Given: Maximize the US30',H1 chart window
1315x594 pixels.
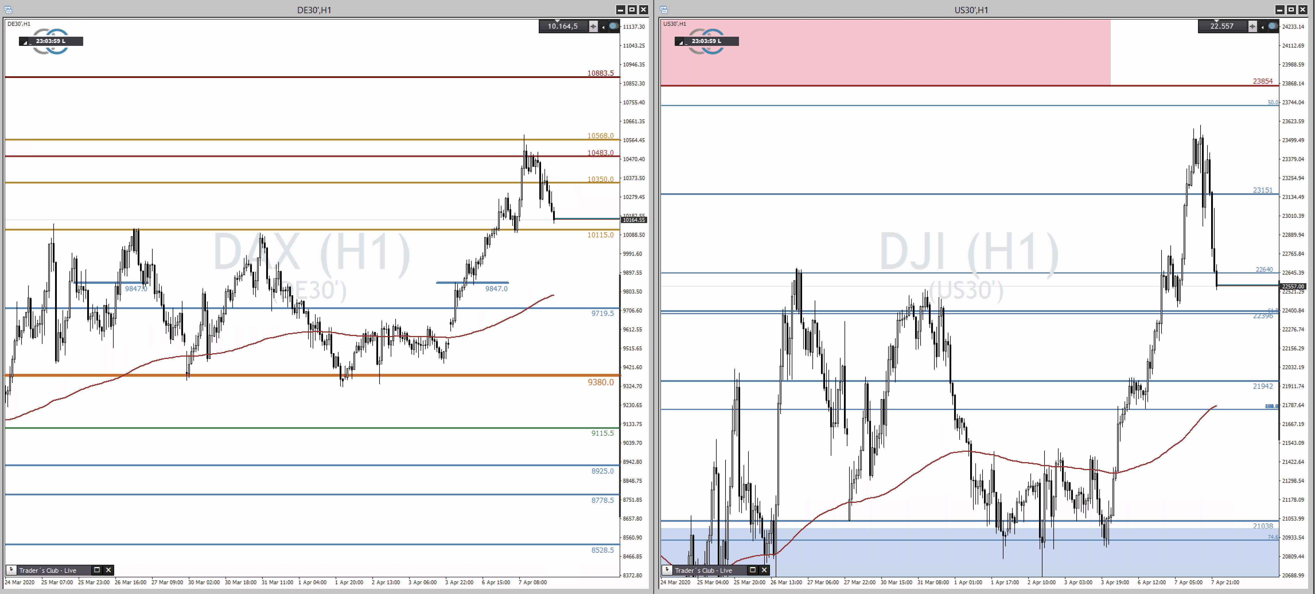Looking at the screenshot, I should coord(1291,10).
